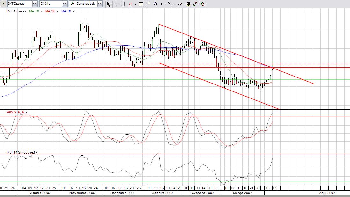Select the eraser tool

coord(180,4)
